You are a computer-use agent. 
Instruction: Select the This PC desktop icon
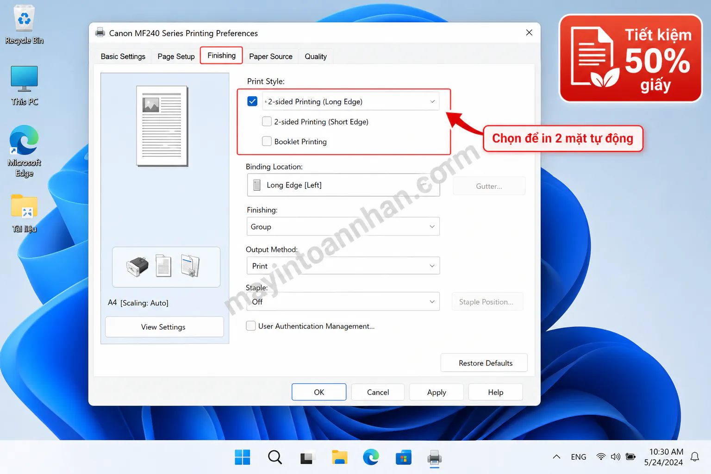(24, 86)
